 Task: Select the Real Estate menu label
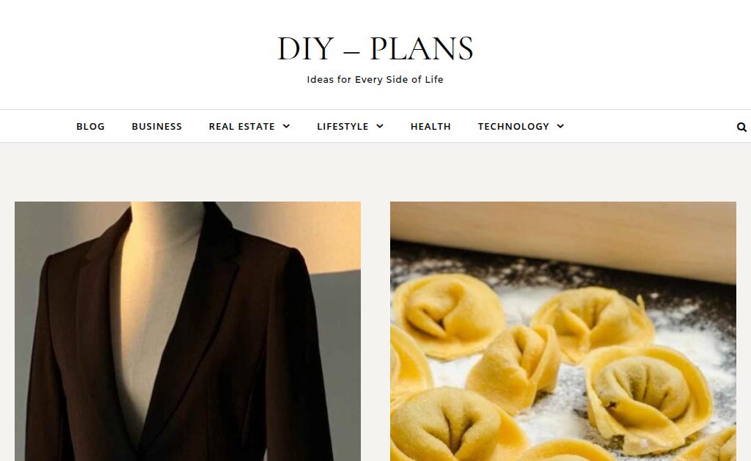(x=242, y=126)
